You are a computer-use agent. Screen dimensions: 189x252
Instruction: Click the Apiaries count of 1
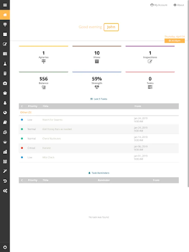point(43,53)
